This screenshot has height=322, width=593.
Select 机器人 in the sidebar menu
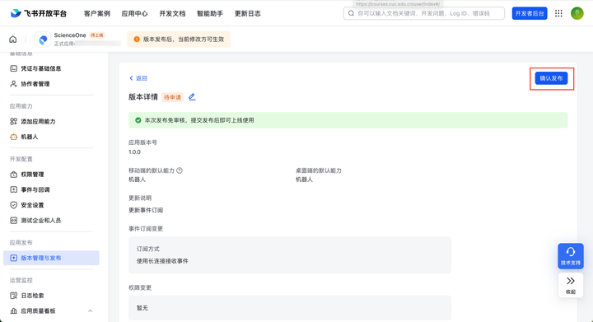click(x=30, y=137)
